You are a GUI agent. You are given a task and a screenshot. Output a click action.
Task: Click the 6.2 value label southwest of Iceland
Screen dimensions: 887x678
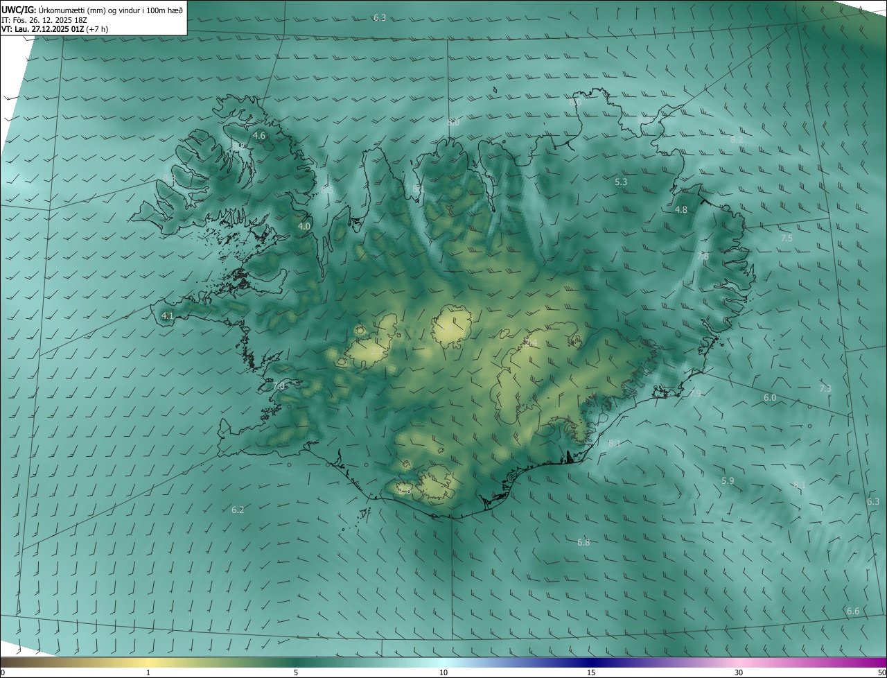[238, 510]
